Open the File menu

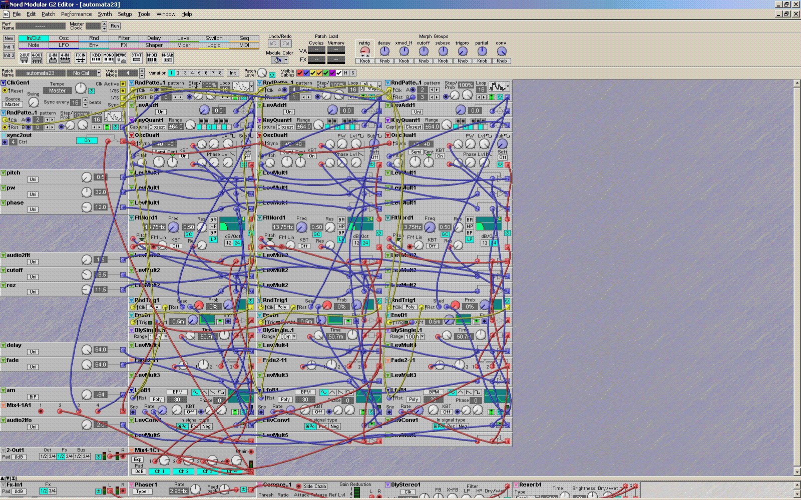coord(17,14)
